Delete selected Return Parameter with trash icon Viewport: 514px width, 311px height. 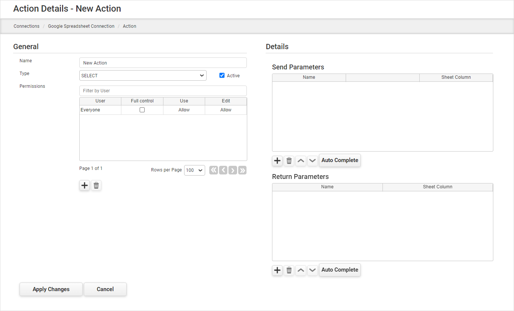click(289, 270)
